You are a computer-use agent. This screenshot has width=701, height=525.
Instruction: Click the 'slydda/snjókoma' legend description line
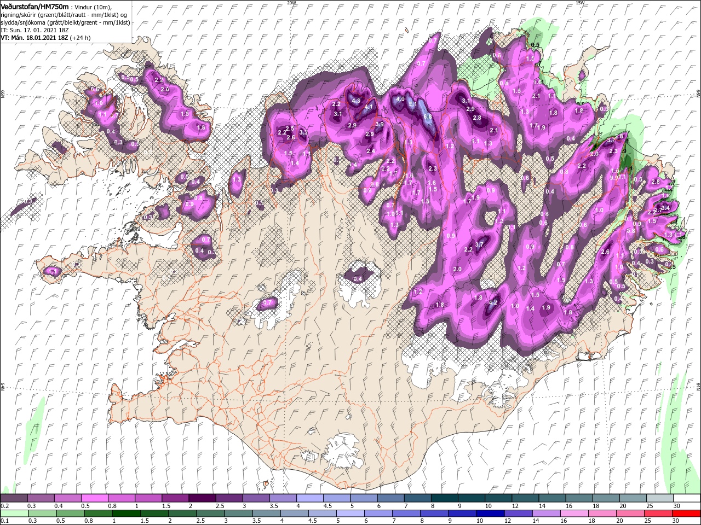(66, 22)
